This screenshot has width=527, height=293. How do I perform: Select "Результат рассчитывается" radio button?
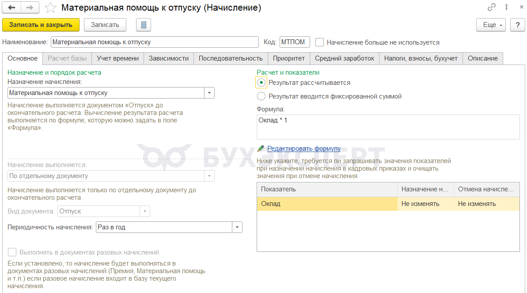(x=262, y=83)
